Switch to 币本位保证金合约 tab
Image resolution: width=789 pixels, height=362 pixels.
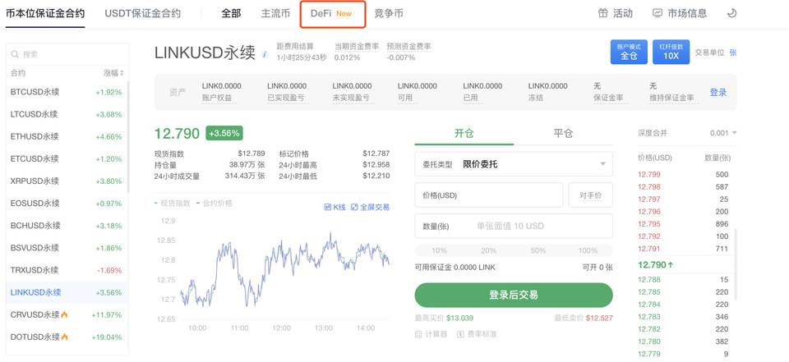(x=45, y=14)
